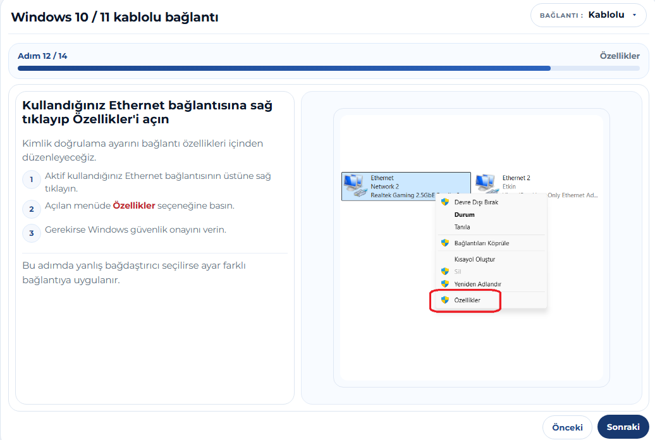Click the 'Ethernet 2' adapter name
Viewport: 655px width, 440px height.
tap(516, 178)
